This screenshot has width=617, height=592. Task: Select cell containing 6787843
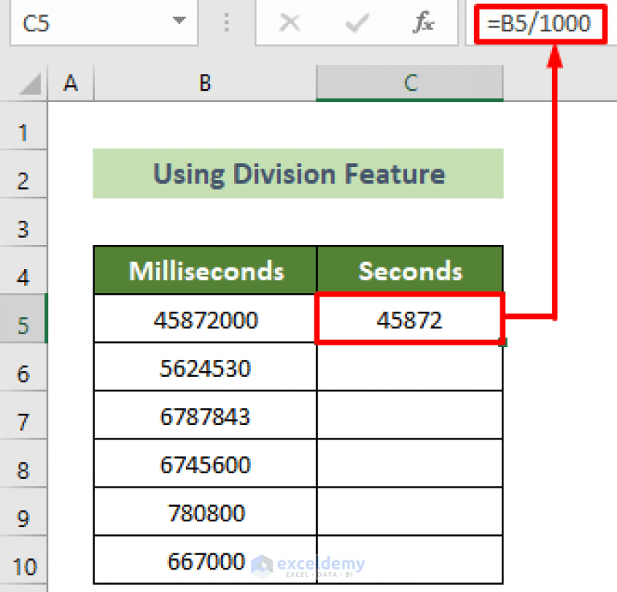pos(205,415)
